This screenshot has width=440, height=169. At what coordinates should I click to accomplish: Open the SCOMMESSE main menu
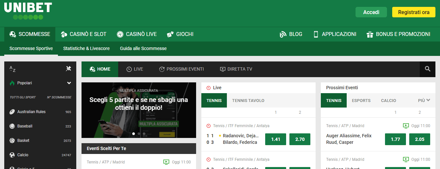pyautogui.click(x=30, y=34)
